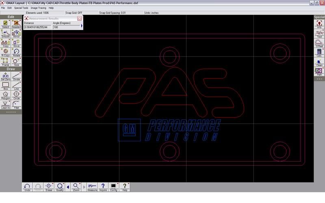The height and width of the screenshot is (203, 325).
Task: Click the Offset tool in Special panel
Action: [319, 43]
